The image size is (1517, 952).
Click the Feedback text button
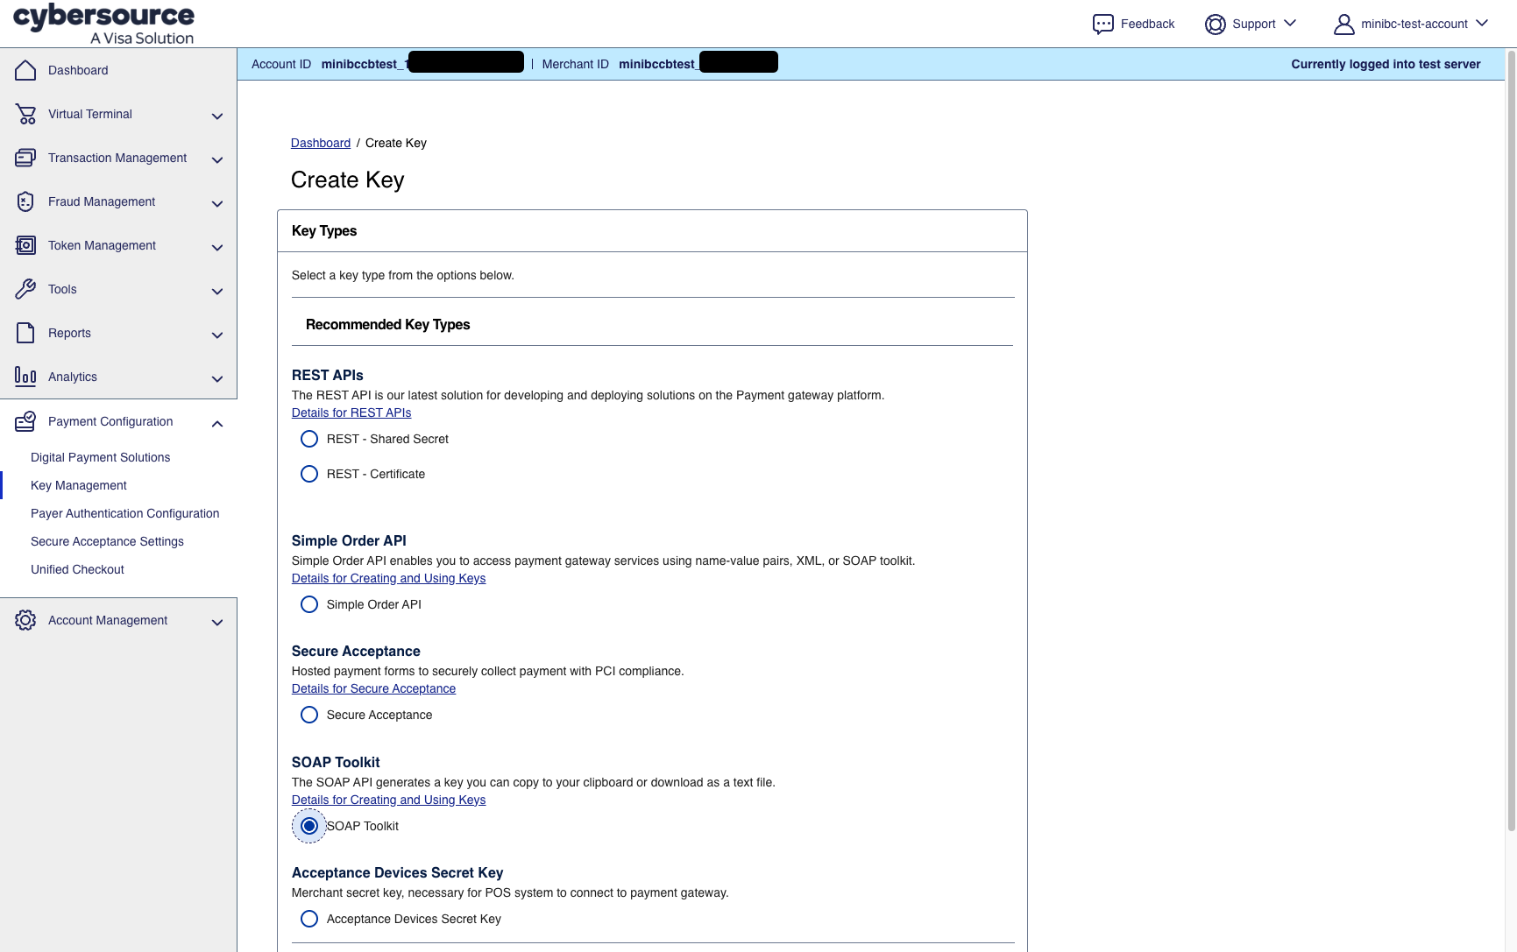coord(1147,24)
